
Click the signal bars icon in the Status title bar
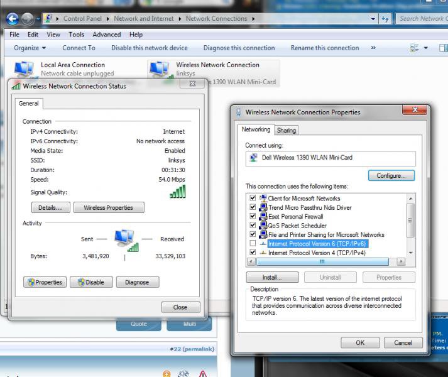coord(16,86)
